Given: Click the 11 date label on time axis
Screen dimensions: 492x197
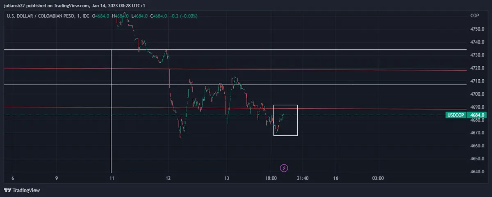Looking at the screenshot, I should (x=111, y=178).
